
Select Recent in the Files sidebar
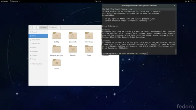click(38, 32)
